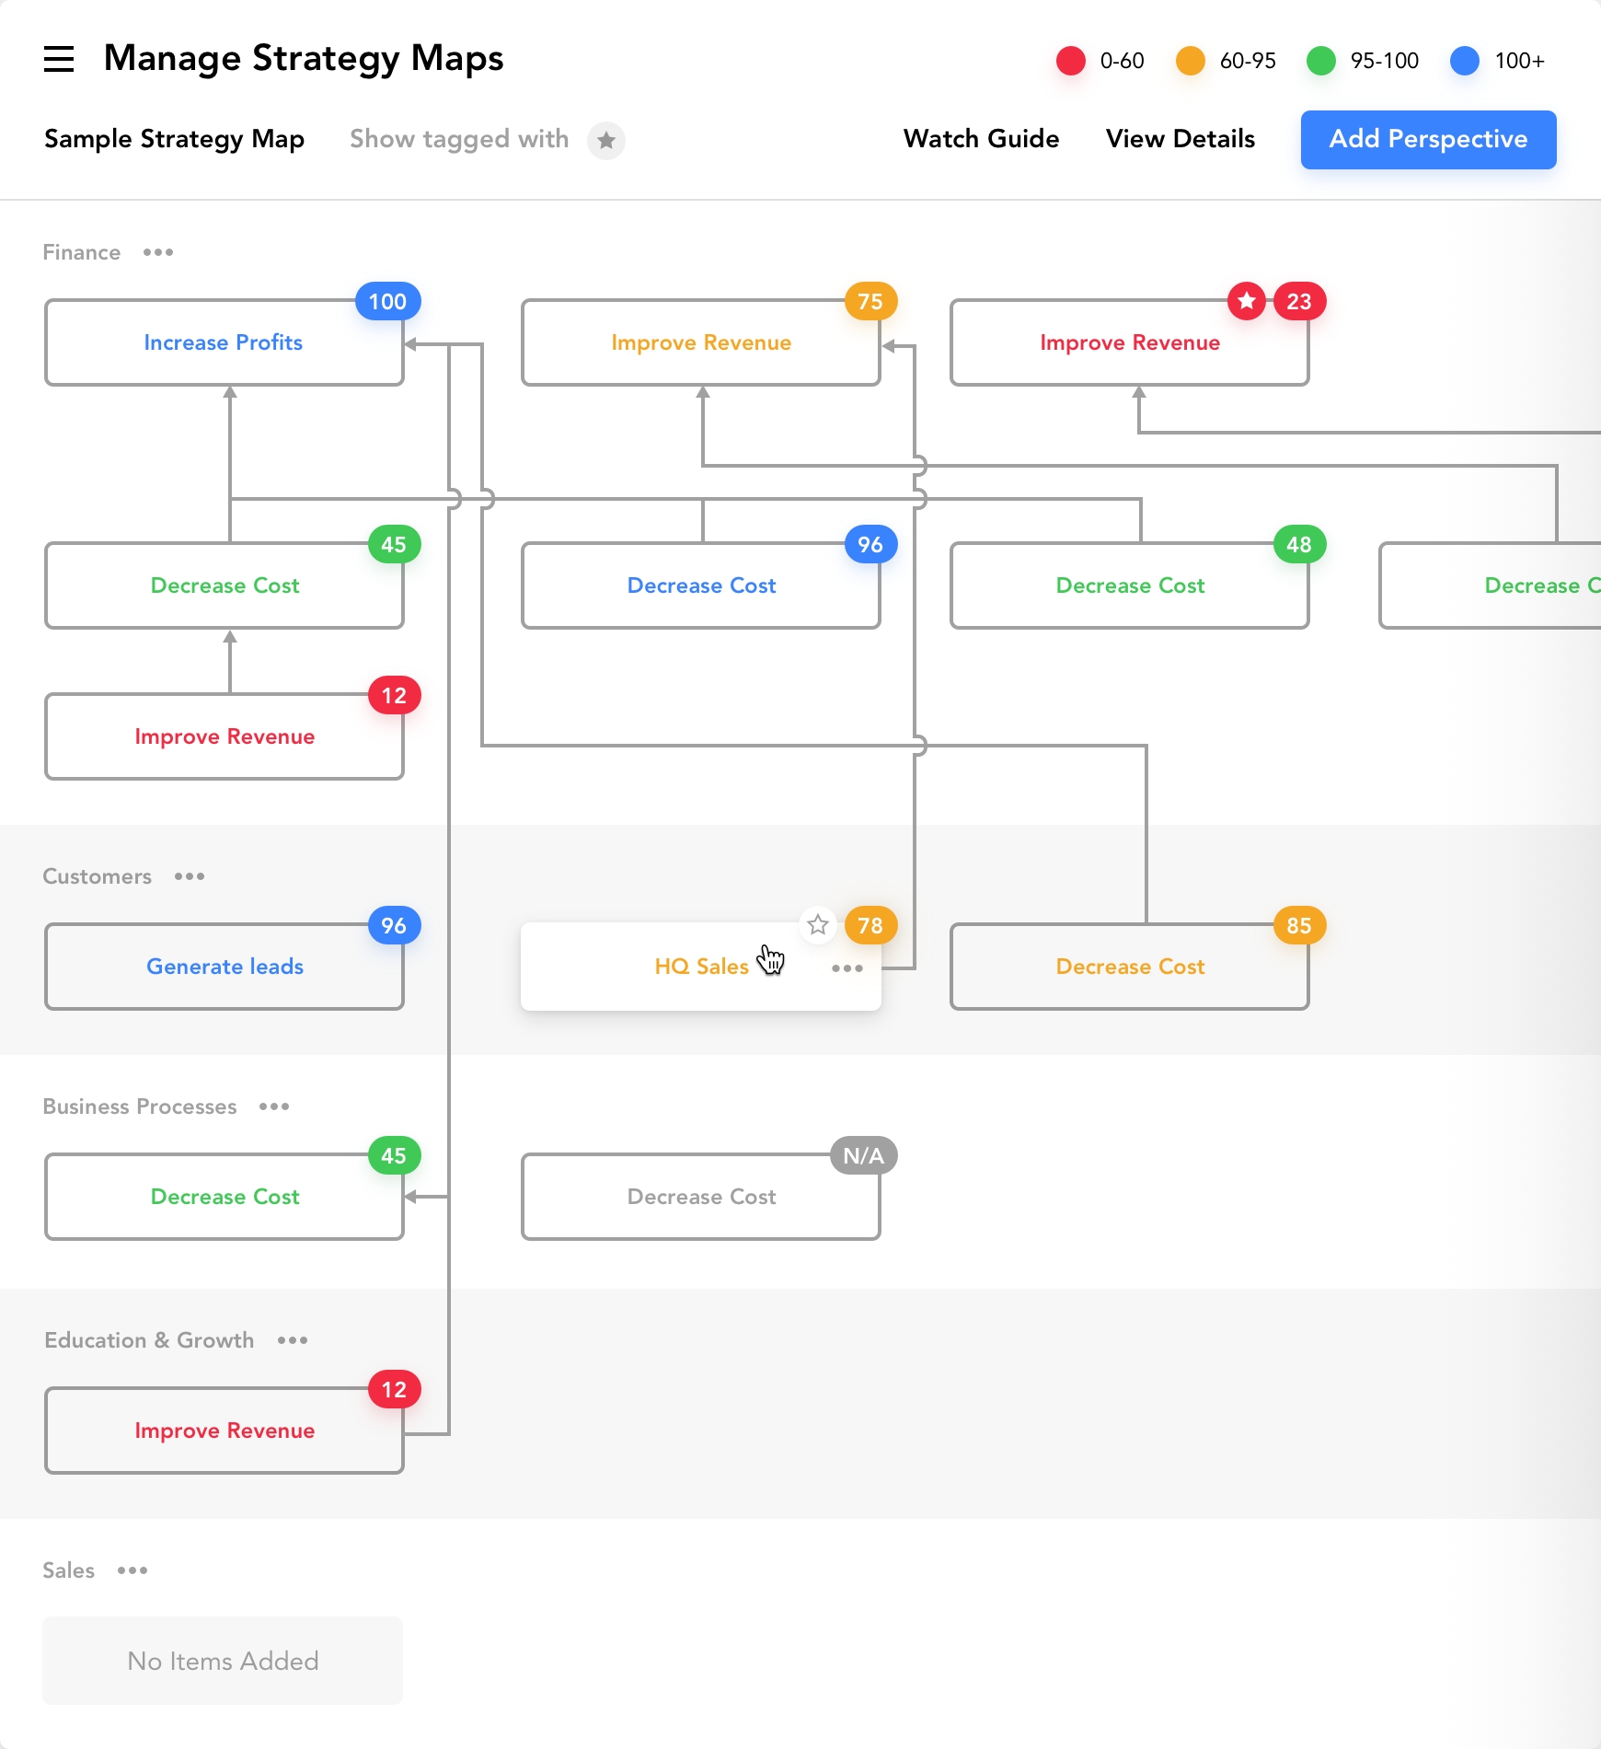This screenshot has height=1749, width=1601.
Task: Select the Generate leads objective card
Action: click(225, 967)
